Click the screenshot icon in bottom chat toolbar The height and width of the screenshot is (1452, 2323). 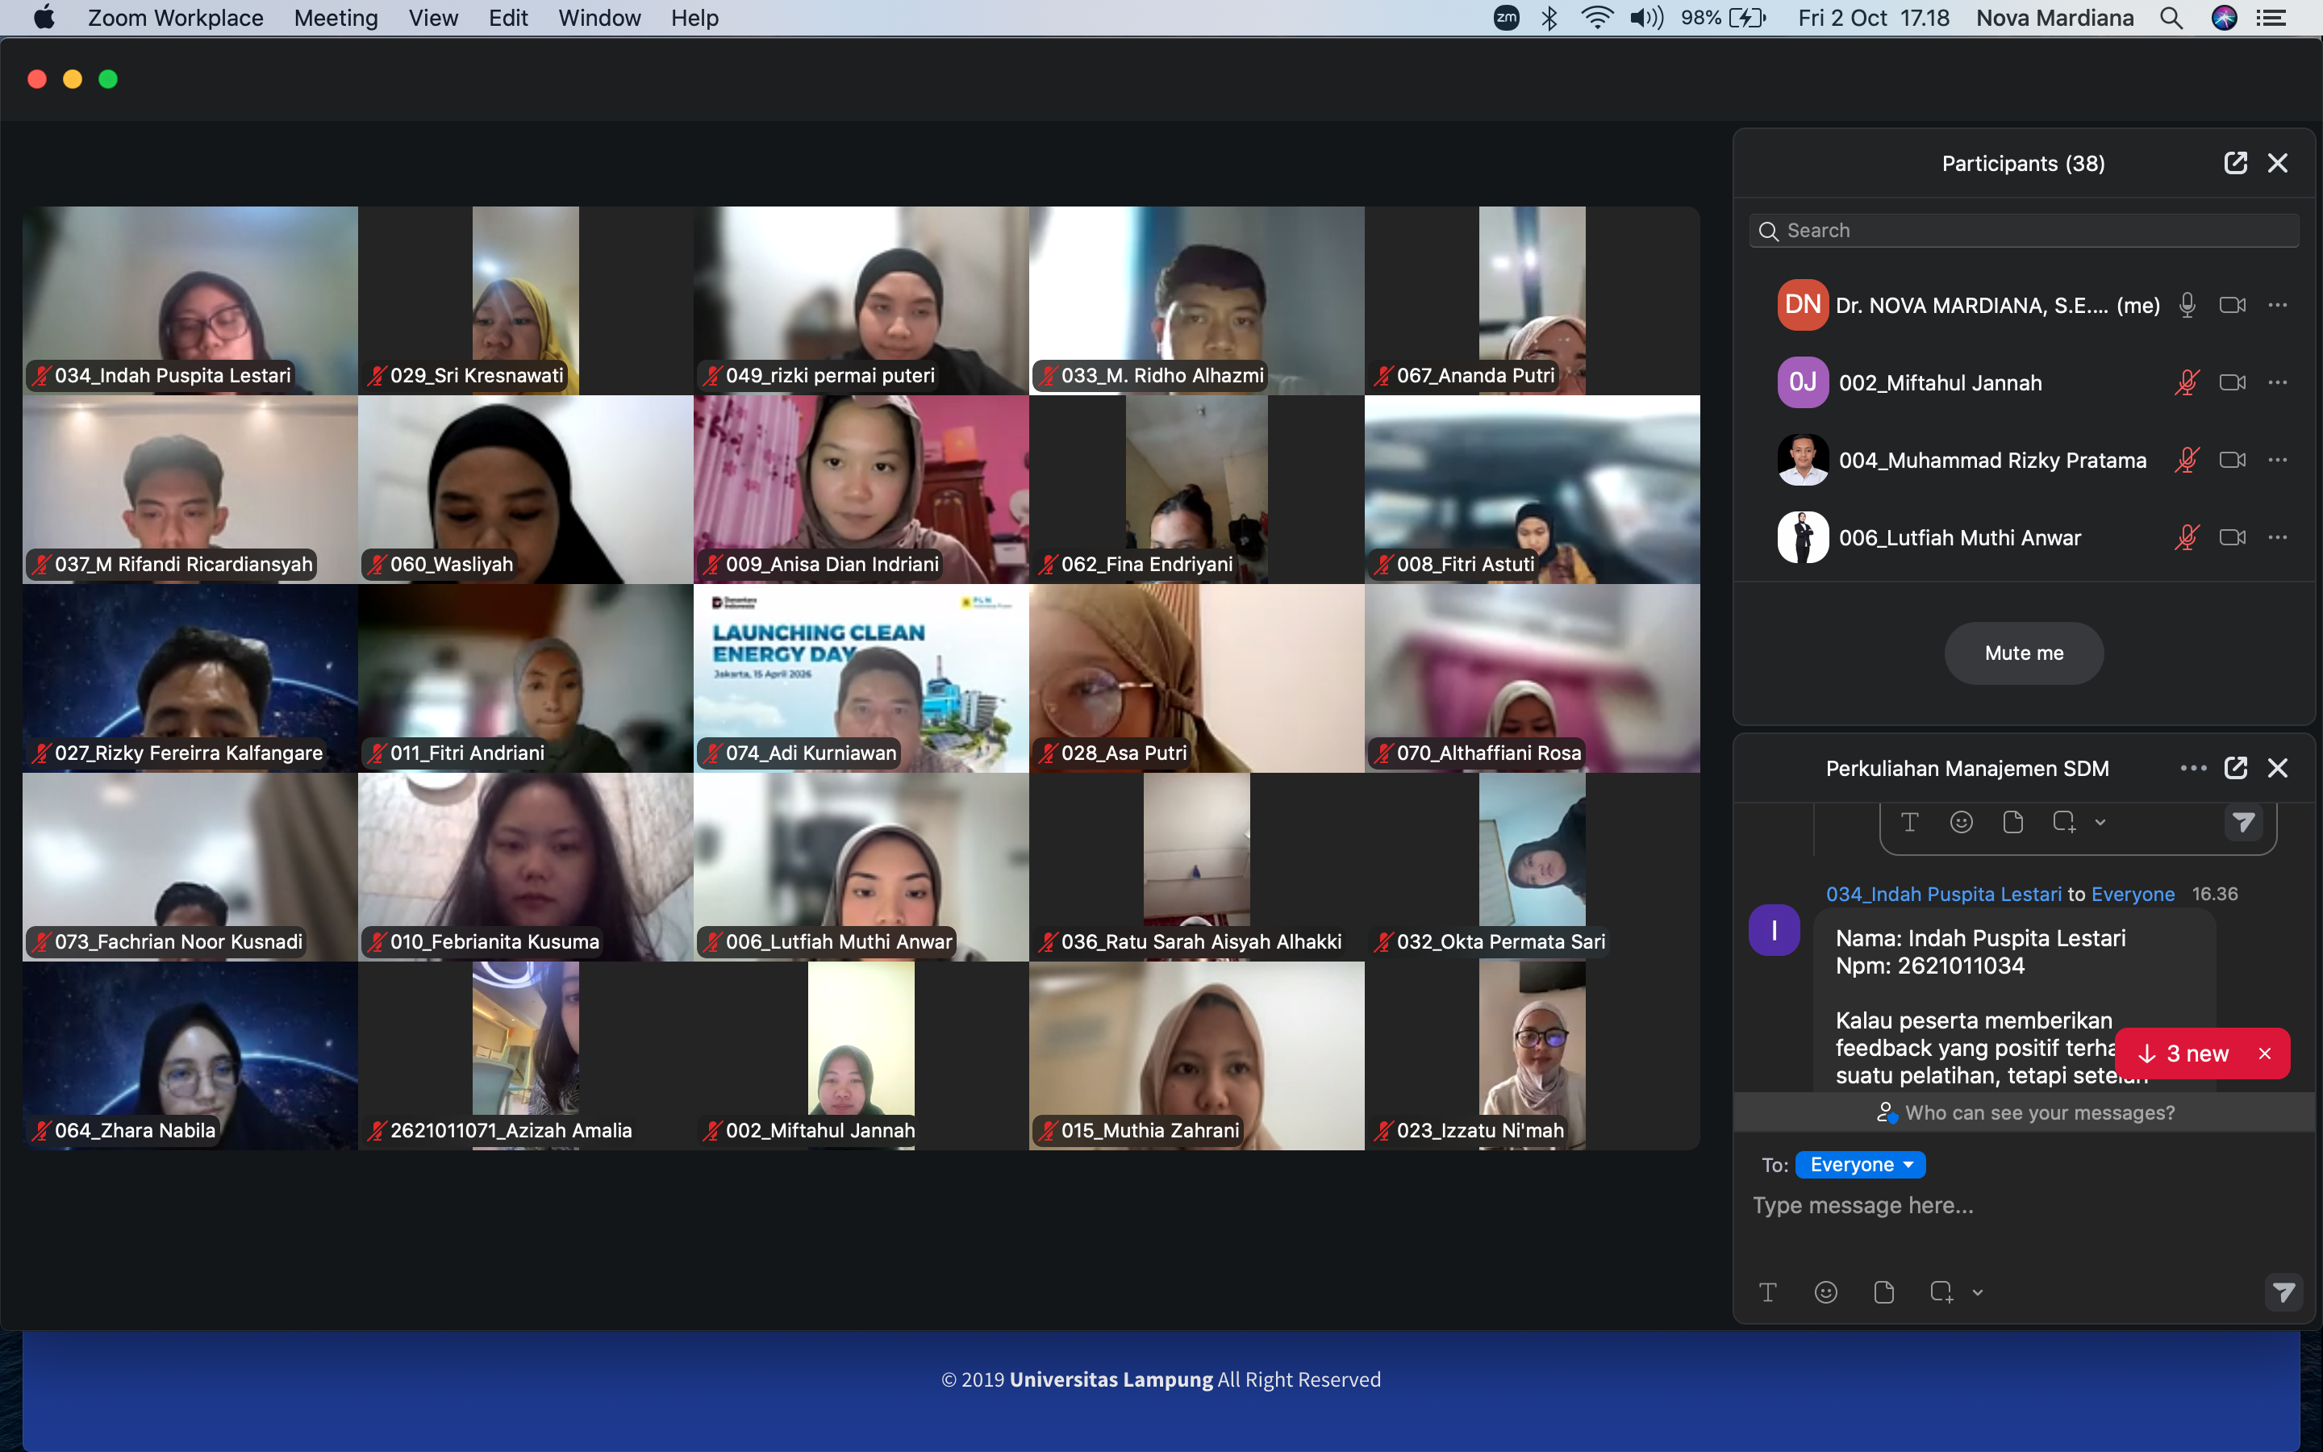[1941, 1291]
